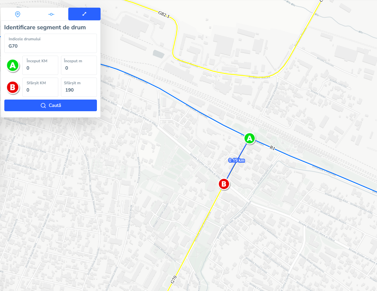
Task: Edit the Sfârșit KM field
Action: [40, 87]
